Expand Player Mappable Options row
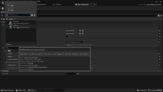The height and width of the screenshot is (92, 163). [7, 62]
